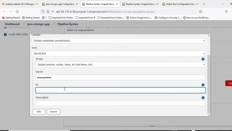The height and width of the screenshot is (131, 232).
Task: Close the Global Tool Configuration tab
Action: tap(197, 4)
